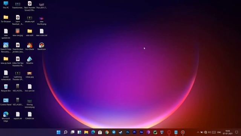Open taskbar Search
The image size is (241, 136).
66,132
